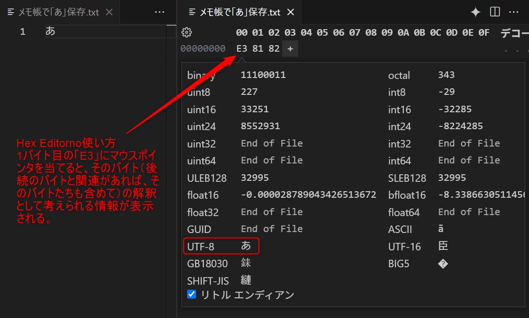Open Copilot with the sparkle icon

pos(475,12)
